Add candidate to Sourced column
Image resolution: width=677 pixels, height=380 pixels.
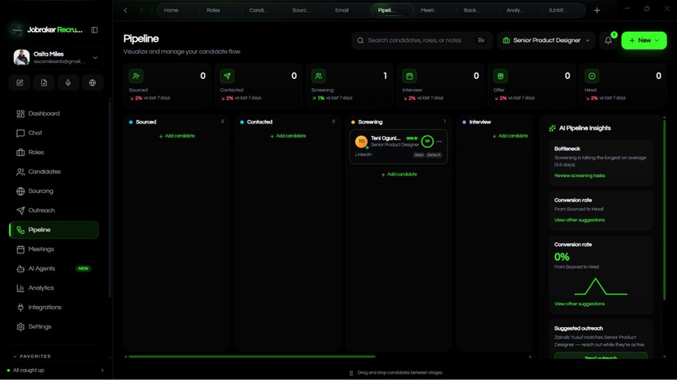point(176,136)
